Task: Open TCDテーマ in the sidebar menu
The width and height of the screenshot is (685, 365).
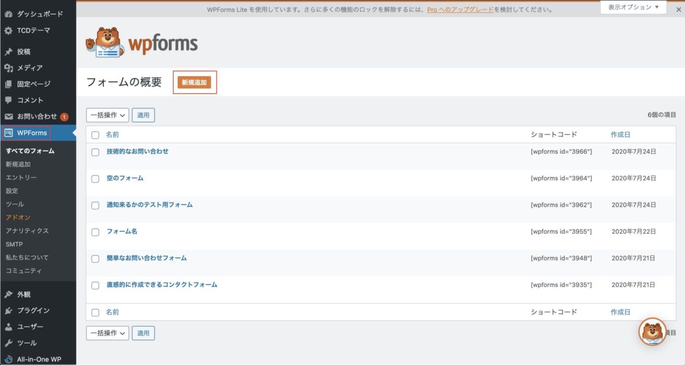Action: [34, 31]
